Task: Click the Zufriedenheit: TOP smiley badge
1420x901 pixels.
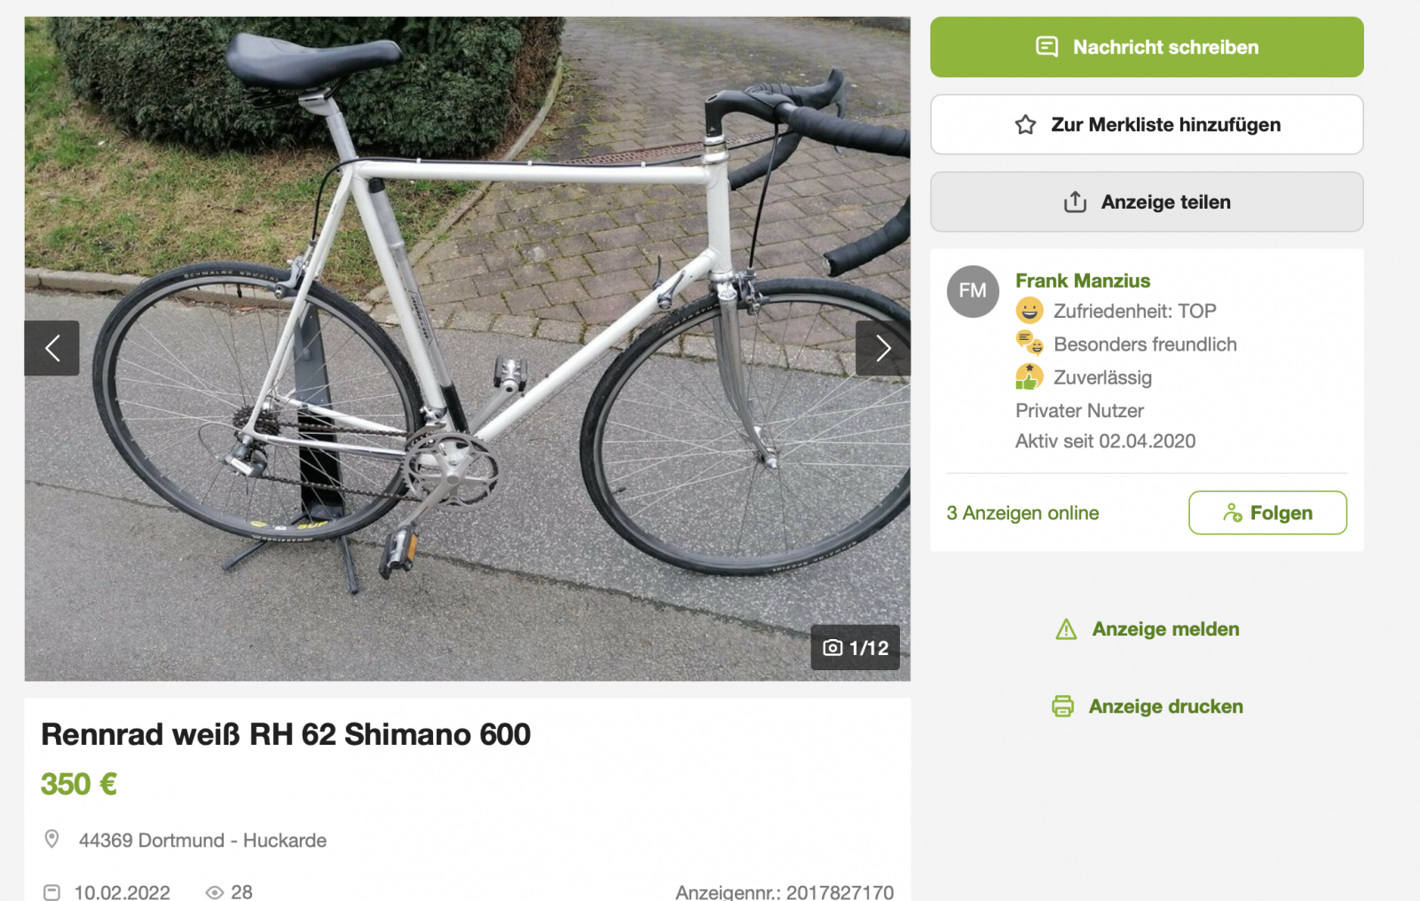Action: coord(1029,311)
